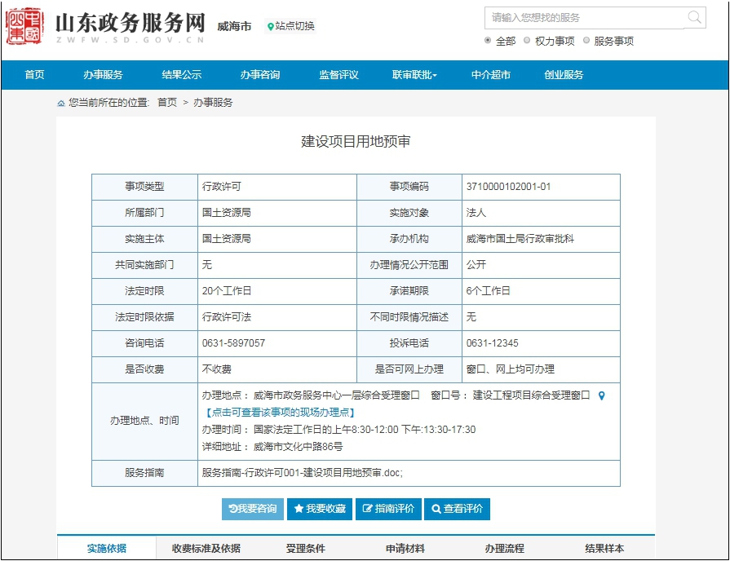
Task: Open the 站点切换 site switcher
Action: pos(294,26)
